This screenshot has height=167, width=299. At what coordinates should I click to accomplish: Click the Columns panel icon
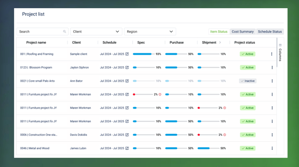(x=280, y=45)
